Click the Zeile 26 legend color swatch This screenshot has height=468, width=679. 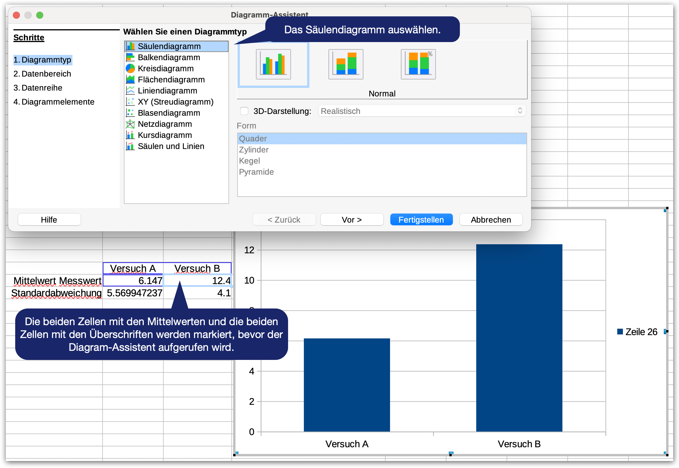(620, 332)
